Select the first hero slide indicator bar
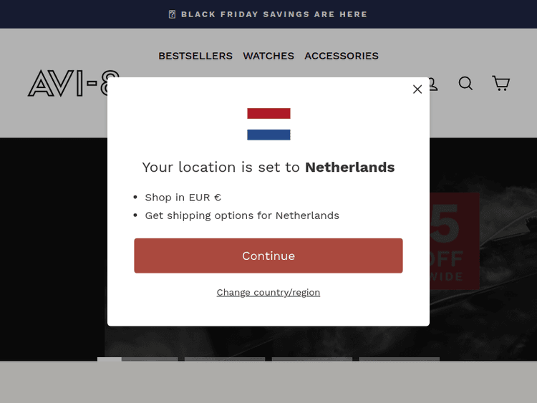Viewport: 537px width, 403px height. (x=137, y=359)
